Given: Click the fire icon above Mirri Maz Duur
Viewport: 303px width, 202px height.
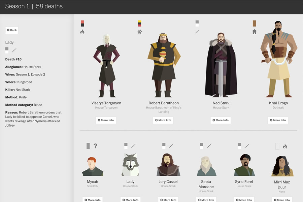Looking at the screenshot, I should click(x=285, y=146).
